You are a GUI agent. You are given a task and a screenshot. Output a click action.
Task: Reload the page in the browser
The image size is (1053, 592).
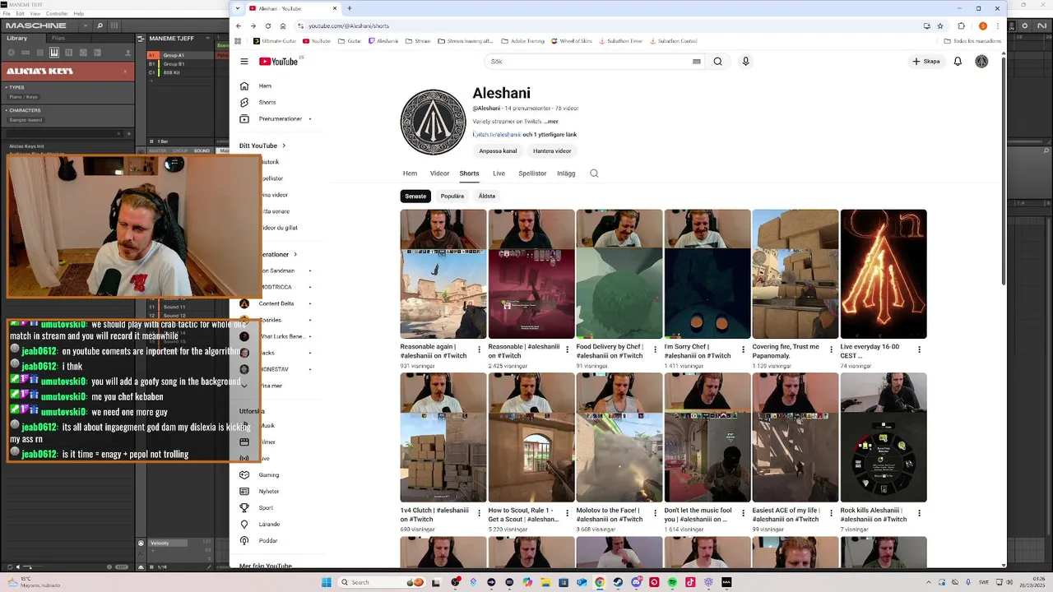pyautogui.click(x=267, y=25)
